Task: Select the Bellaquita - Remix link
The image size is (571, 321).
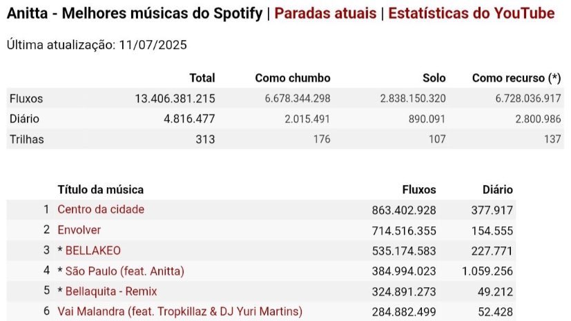Action: 111,291
